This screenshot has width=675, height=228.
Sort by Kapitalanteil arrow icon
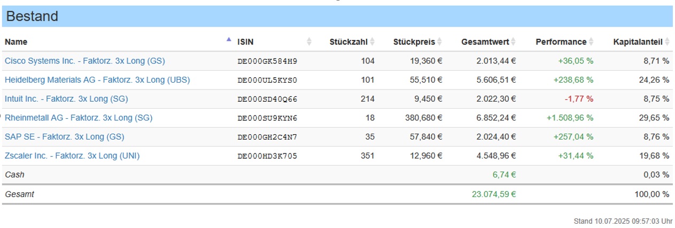coord(667,42)
